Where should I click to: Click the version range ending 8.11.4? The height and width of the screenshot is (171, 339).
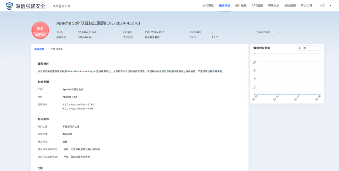pyautogui.click(x=78, y=104)
